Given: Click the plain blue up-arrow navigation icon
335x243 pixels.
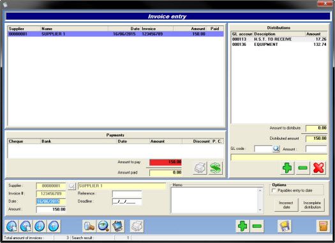Looking at the screenshot, I should point(54,226).
